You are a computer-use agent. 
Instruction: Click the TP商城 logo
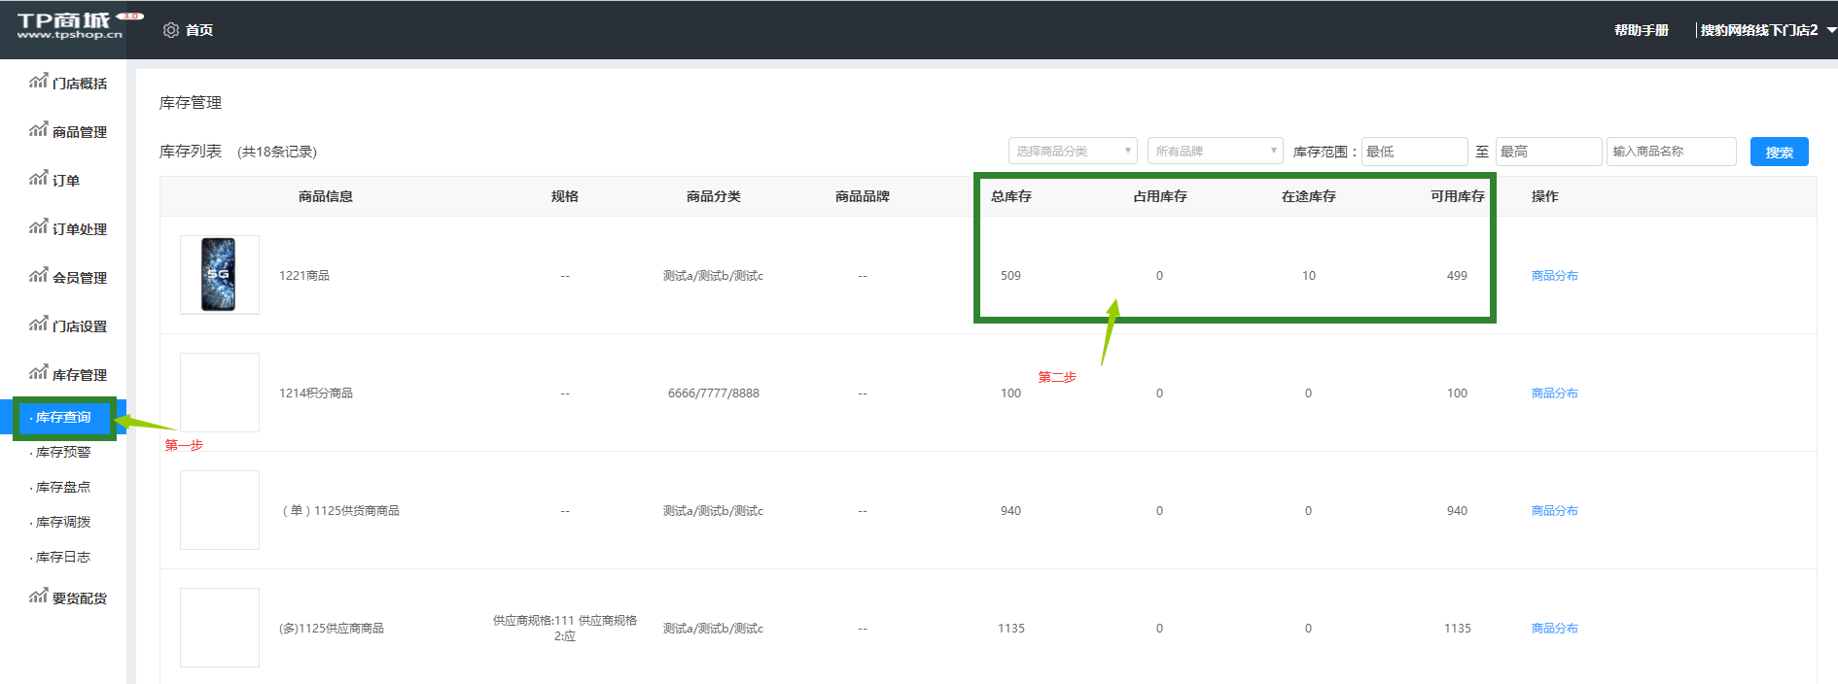point(70,26)
